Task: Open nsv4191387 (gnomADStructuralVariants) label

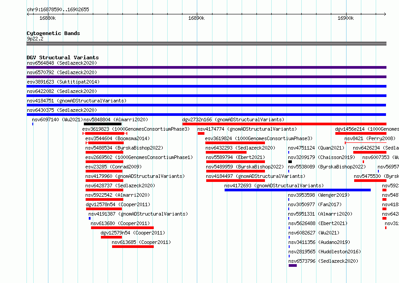Action: point(138,214)
